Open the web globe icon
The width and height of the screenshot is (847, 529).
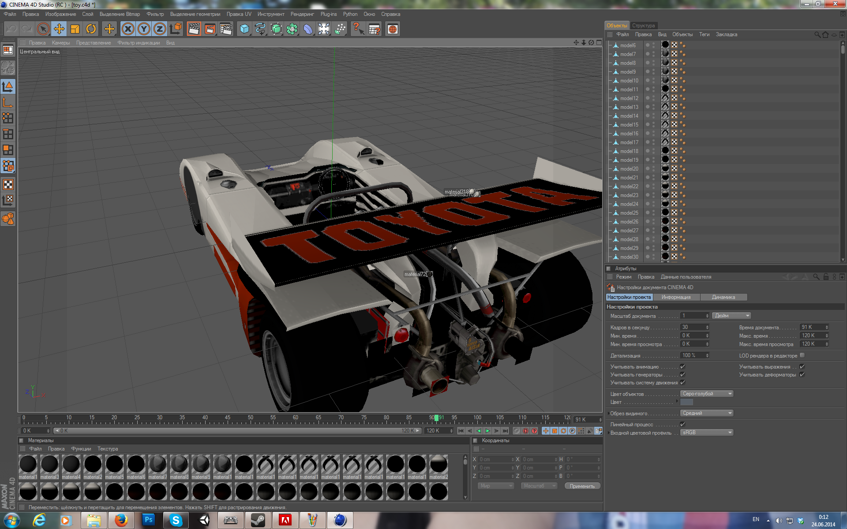[x=393, y=29]
